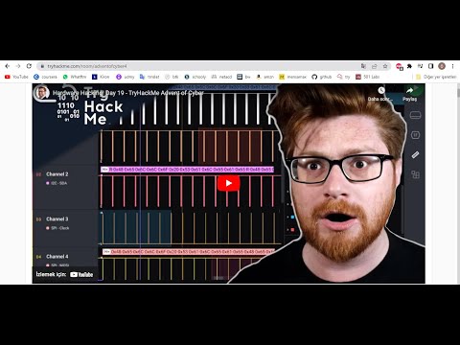460x345 pixels.
Task: Open İzlemek için YouTube link
Action: [65, 274]
